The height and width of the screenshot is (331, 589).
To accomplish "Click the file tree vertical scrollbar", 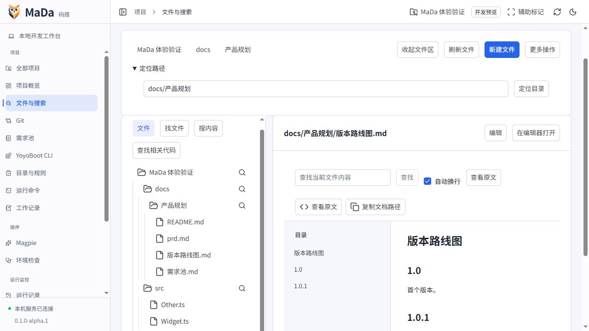I will 262,230.
